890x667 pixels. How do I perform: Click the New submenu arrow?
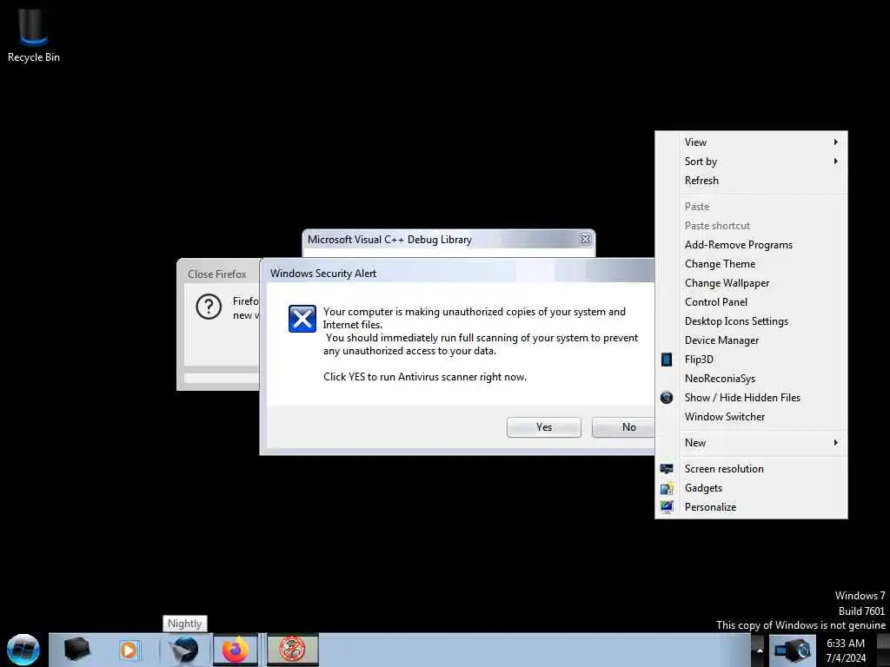click(835, 442)
